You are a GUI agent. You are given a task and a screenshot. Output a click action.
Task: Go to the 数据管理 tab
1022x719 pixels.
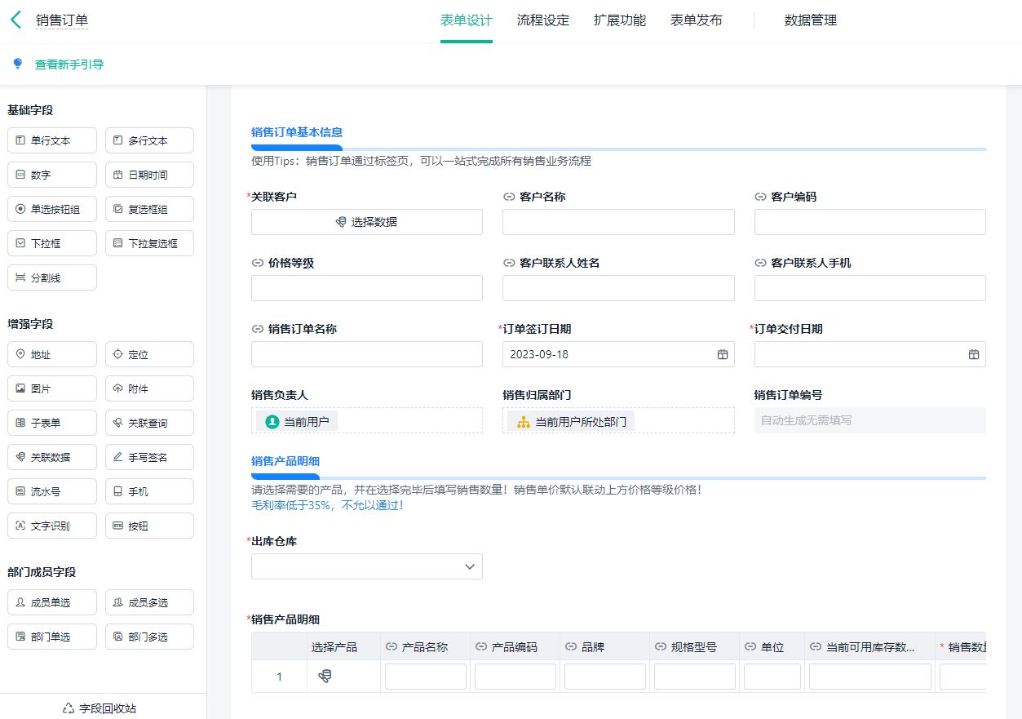811,20
